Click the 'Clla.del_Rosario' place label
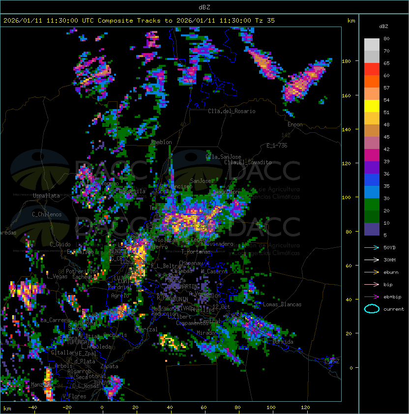409x414 pixels. [232, 111]
